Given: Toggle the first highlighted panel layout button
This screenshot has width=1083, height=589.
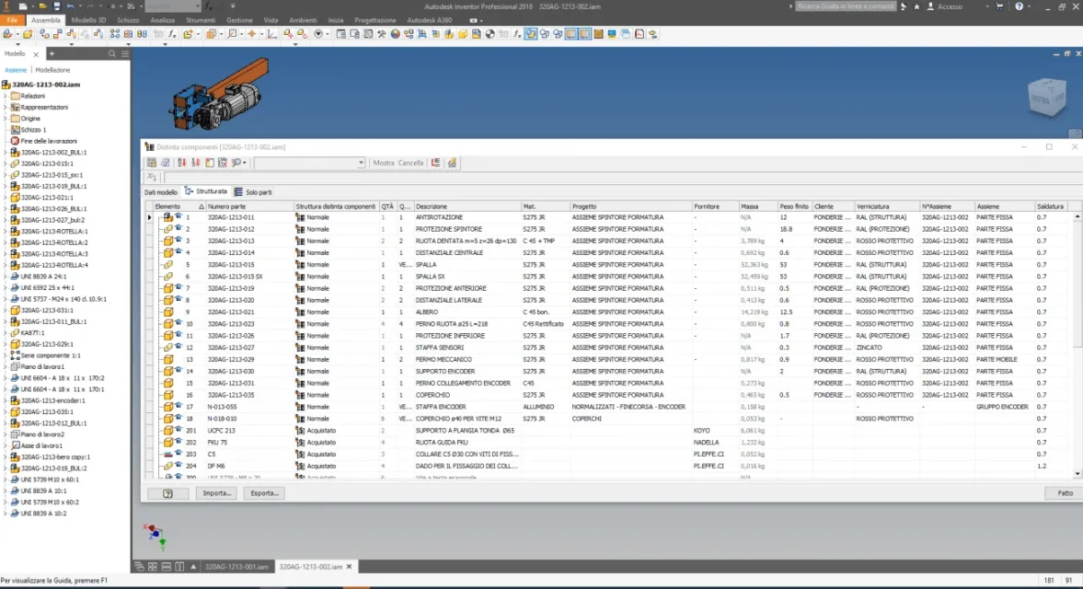Looking at the screenshot, I should (571, 34).
